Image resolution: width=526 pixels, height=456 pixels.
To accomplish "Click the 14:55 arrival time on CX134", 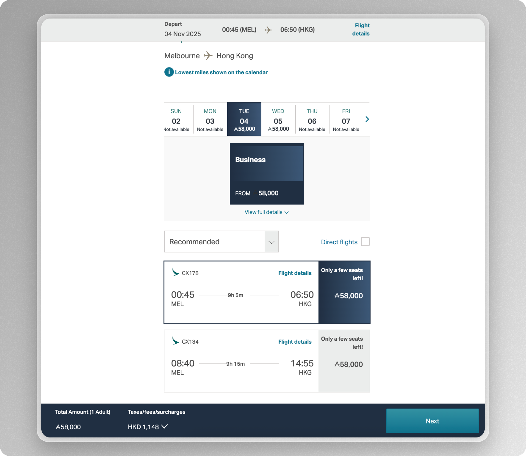I will [x=302, y=363].
